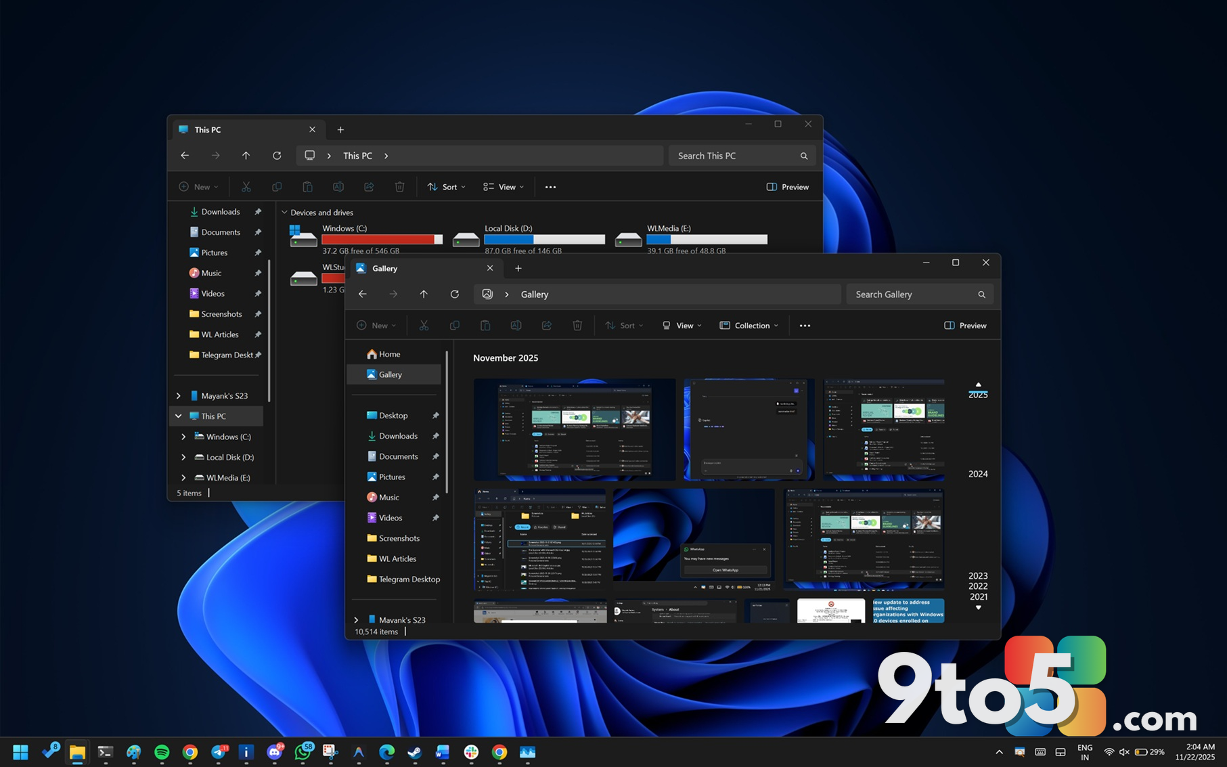Image resolution: width=1227 pixels, height=767 pixels.
Task: Click the search magnifier in Gallery search box
Action: 981,294
